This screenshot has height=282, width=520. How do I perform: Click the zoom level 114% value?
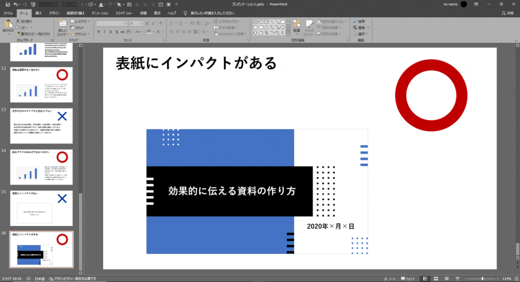pos(507,278)
